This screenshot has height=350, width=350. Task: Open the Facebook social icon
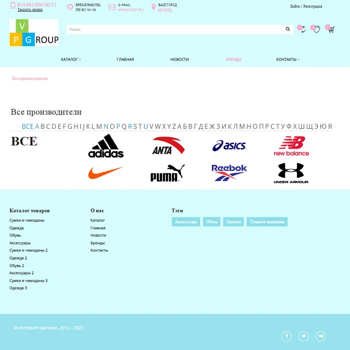(286, 336)
